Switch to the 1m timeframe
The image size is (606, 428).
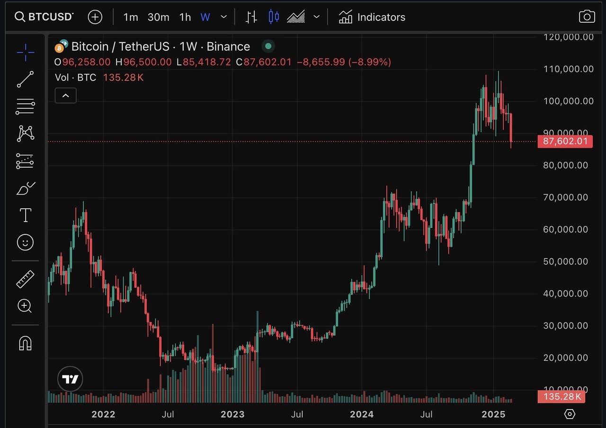(x=131, y=17)
